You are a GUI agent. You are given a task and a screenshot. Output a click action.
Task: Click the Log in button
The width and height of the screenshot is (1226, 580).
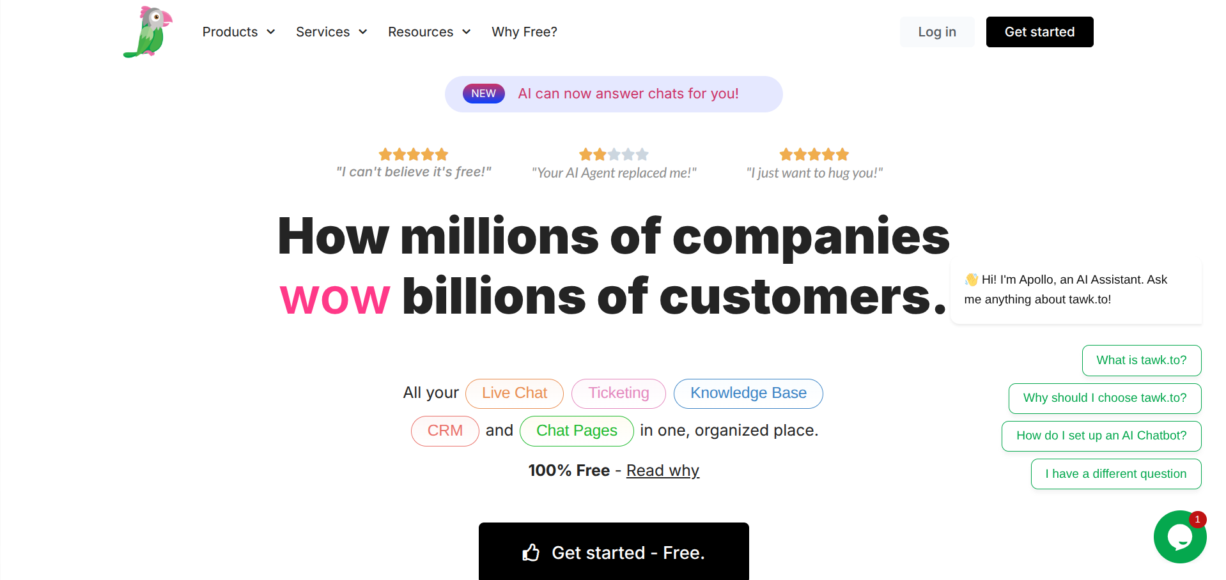click(936, 32)
